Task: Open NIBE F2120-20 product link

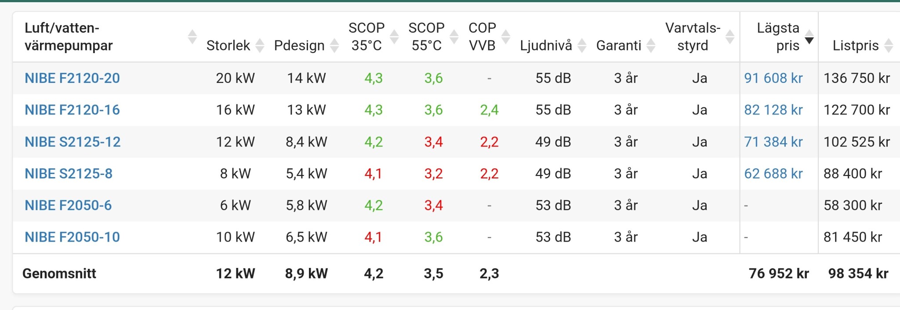Action: (72, 78)
